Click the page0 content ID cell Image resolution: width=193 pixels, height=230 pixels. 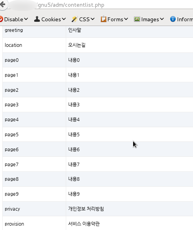(x=34, y=60)
